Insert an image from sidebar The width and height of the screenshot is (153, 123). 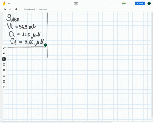coord(4,70)
